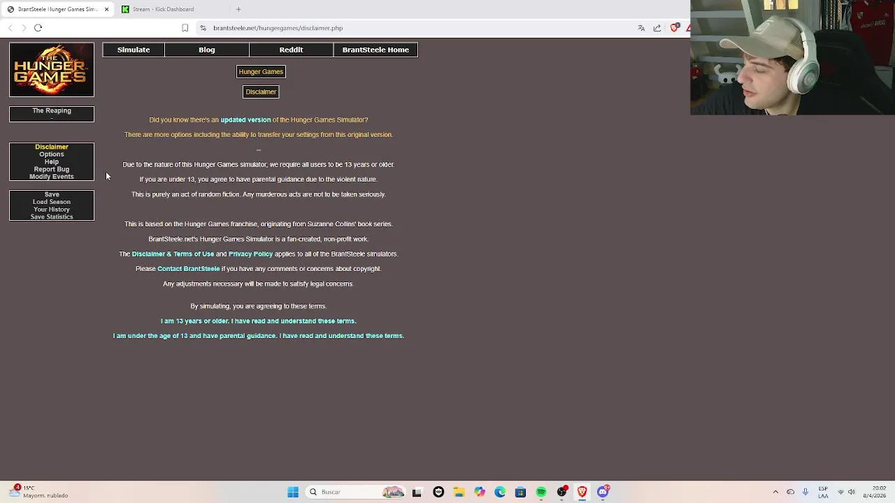Open OBS Studio from the taskbar
This screenshot has width=895, height=503.
tap(561, 492)
